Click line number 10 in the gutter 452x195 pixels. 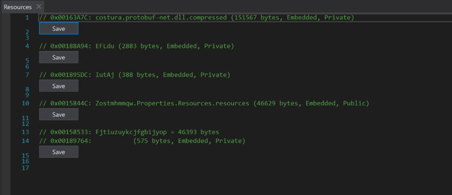tap(26, 103)
